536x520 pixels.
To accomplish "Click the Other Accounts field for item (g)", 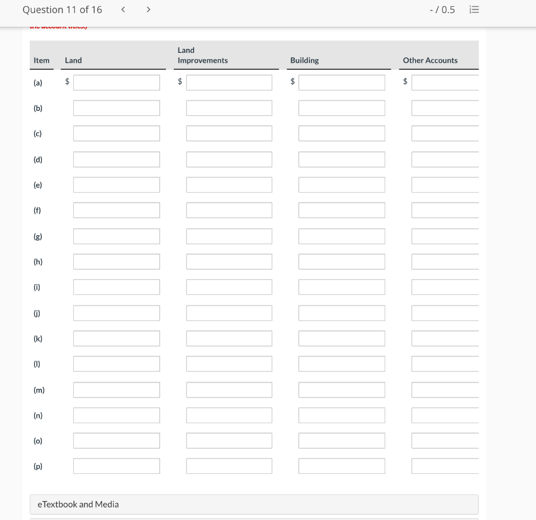I will click(x=445, y=236).
